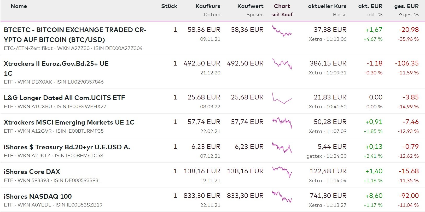Sort by the aktueller Kurs header
The image size is (425, 212).
327,6
